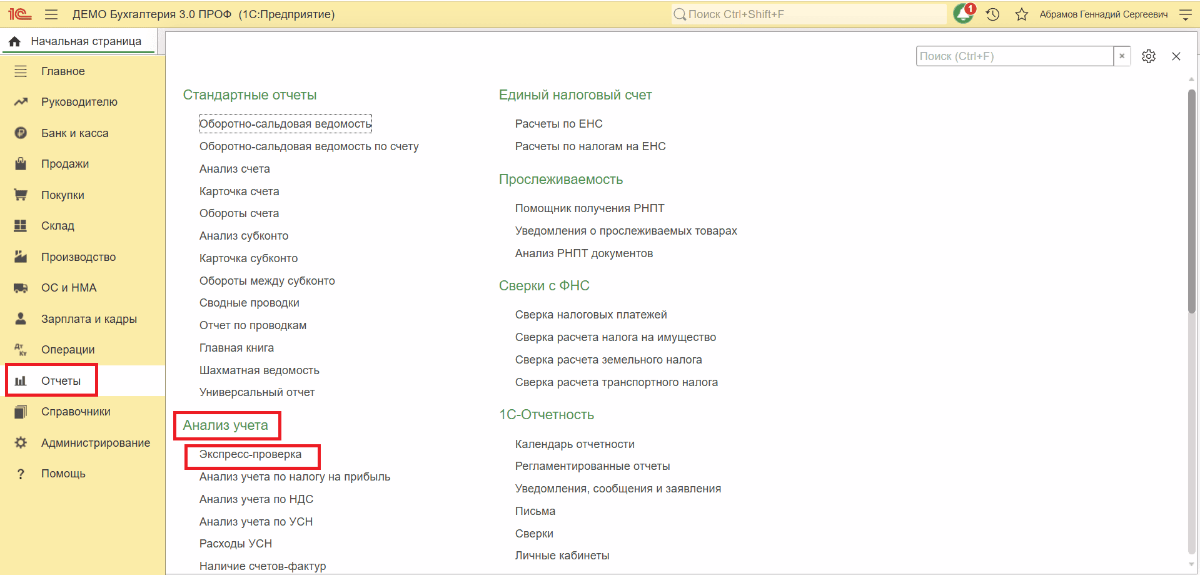1200x575 pixels.
Task: Open the Банк и касса section
Action: pyautogui.click(x=75, y=133)
